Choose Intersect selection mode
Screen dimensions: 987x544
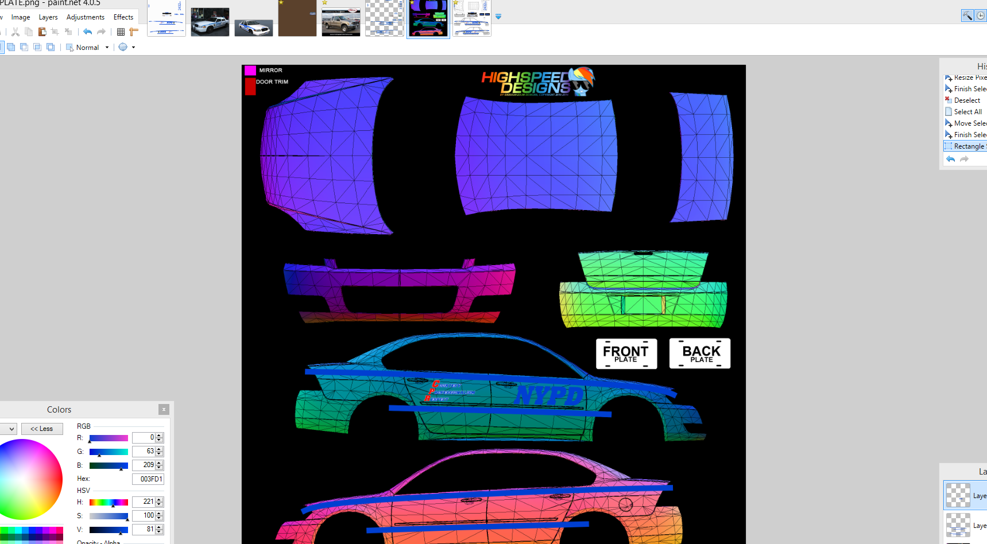point(37,47)
